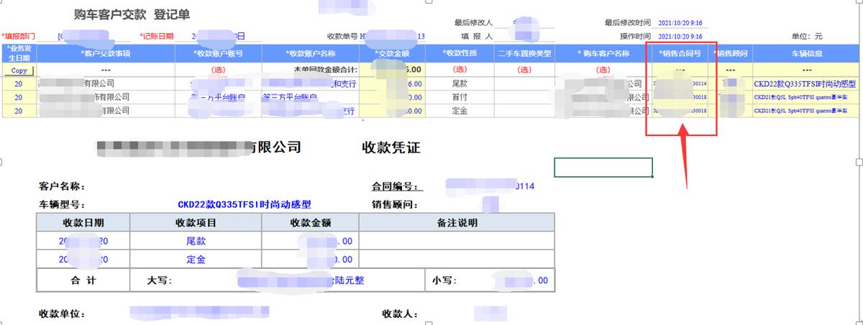Click the 大写： label in total row
Viewport: 863px width, 325px height.
tap(160, 280)
